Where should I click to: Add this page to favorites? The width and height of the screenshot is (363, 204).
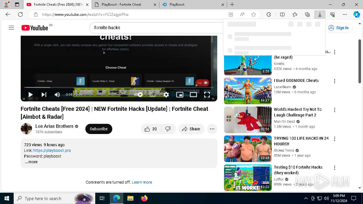click(254, 14)
